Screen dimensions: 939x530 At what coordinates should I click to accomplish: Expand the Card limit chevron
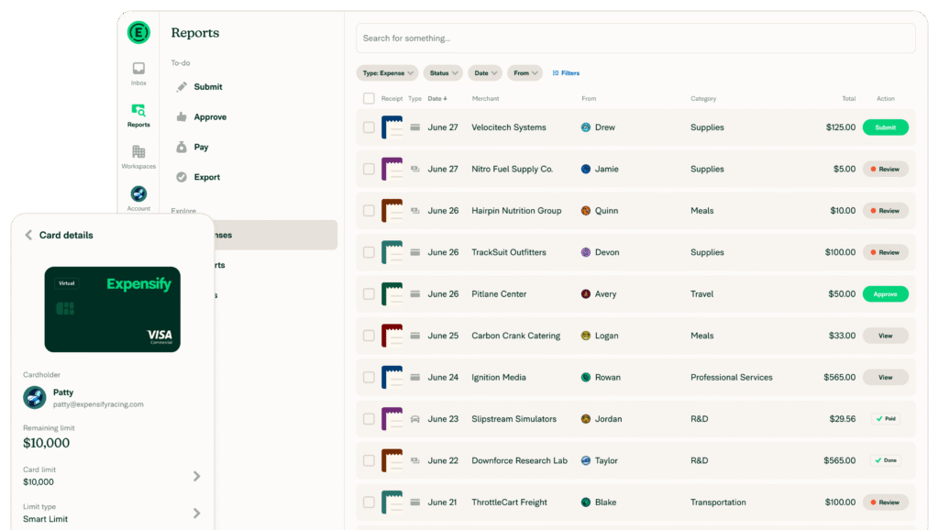[196, 476]
